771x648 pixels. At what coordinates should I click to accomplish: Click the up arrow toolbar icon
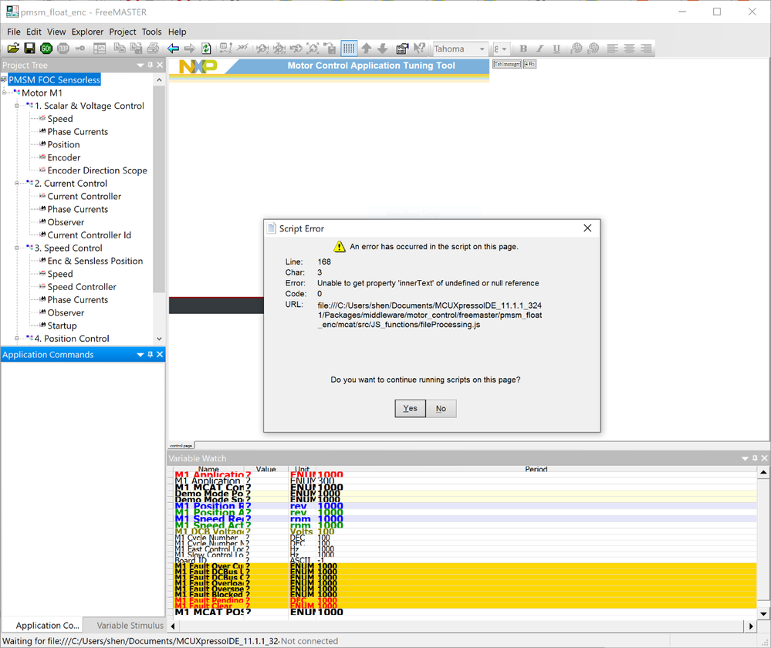click(x=367, y=48)
